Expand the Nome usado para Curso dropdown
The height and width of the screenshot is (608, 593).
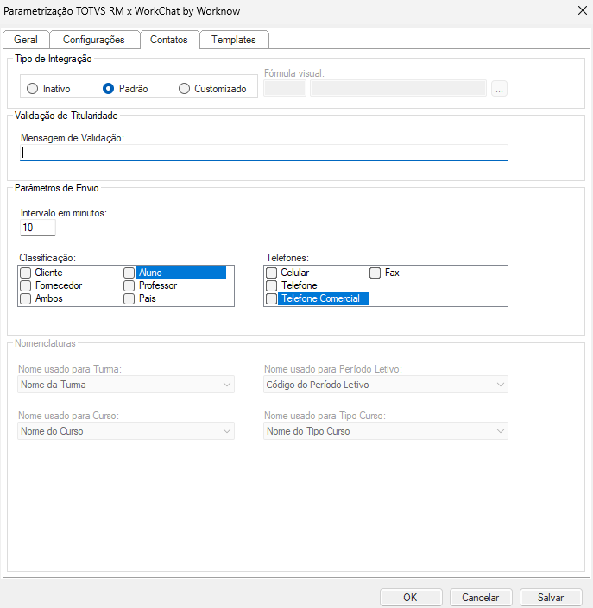[126, 431]
